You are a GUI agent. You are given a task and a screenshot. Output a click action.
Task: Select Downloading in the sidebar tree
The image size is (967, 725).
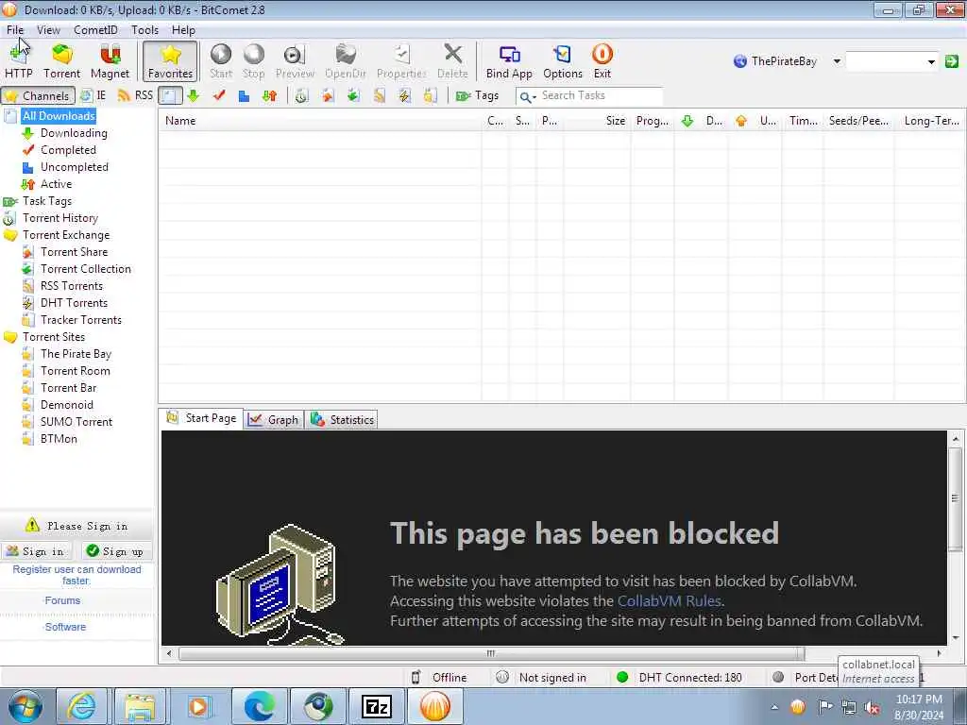[74, 133]
